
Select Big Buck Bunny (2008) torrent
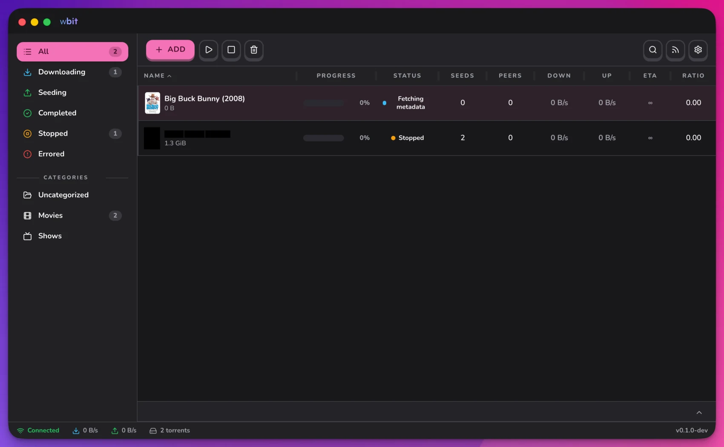(427, 103)
